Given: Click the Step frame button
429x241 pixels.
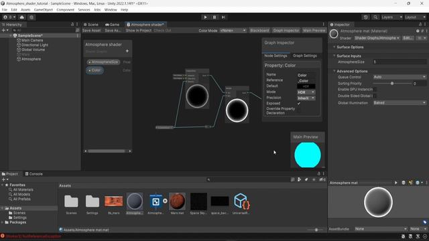Looking at the screenshot, I should click(x=223, y=17).
